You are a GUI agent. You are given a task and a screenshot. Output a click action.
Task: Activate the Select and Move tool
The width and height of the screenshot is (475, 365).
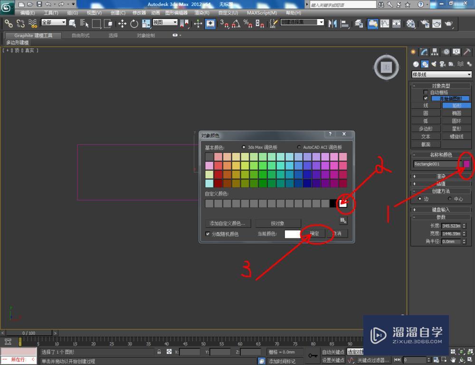[x=122, y=24]
